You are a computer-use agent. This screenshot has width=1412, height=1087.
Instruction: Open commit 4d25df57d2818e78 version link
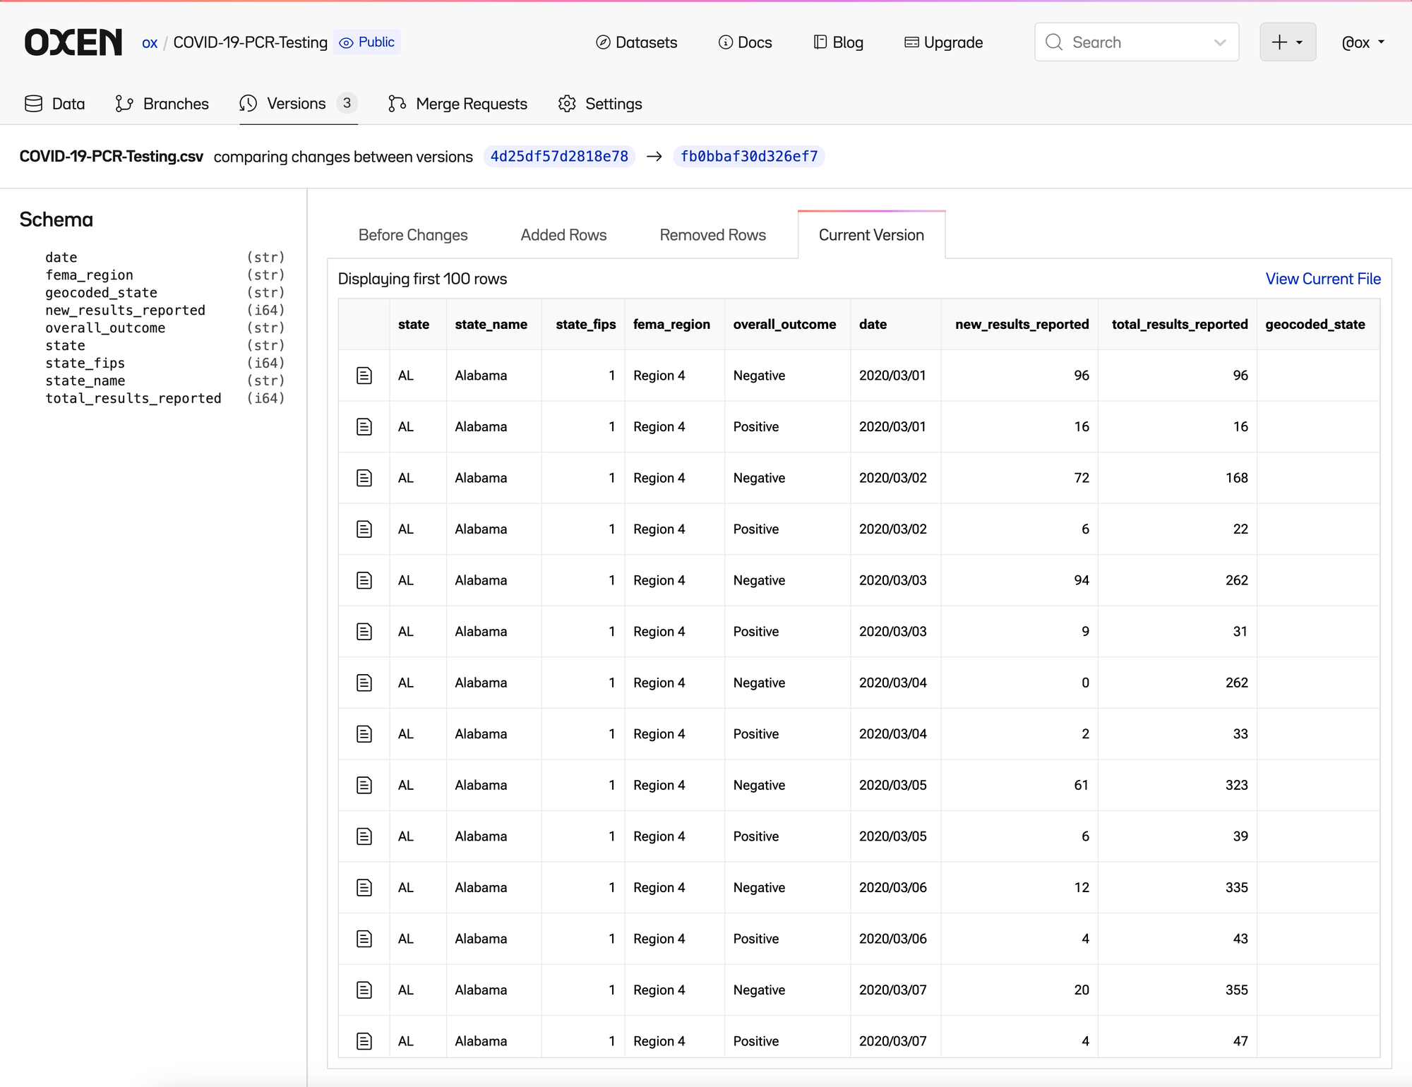(x=559, y=156)
